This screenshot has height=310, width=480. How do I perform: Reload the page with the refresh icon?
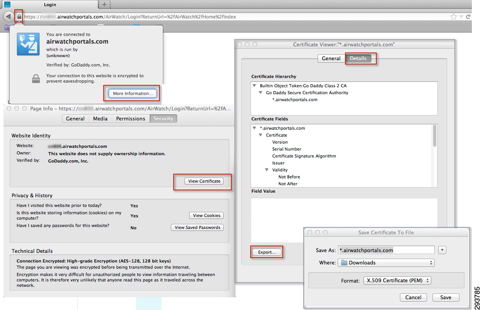point(468,17)
